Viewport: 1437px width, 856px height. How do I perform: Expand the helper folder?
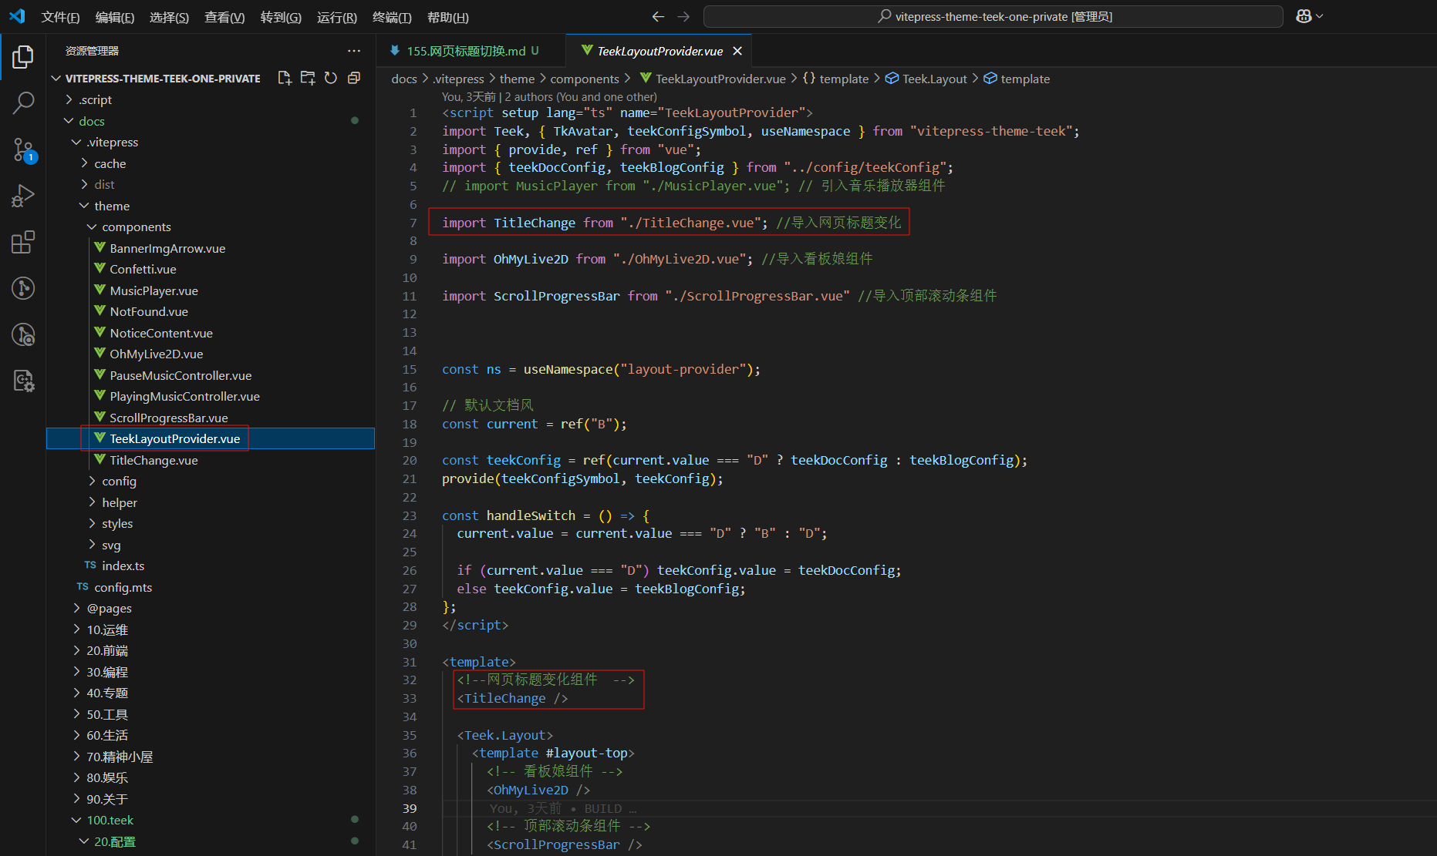[211, 502]
